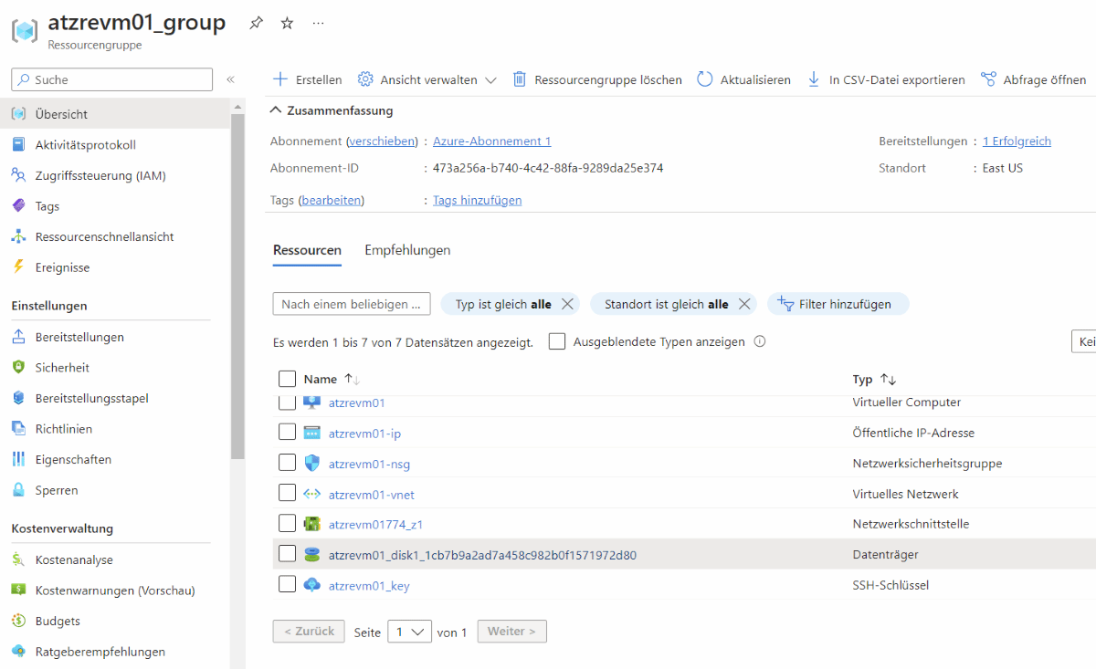
Task: Open Azure-Abonnement 1 link
Action: coord(491,141)
